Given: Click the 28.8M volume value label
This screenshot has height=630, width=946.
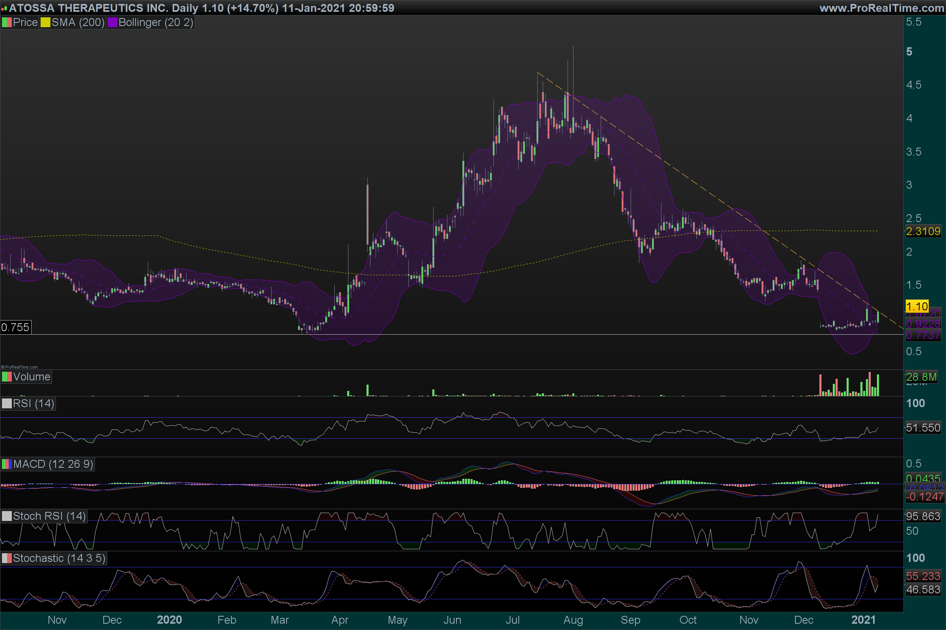Looking at the screenshot, I should click(x=921, y=377).
